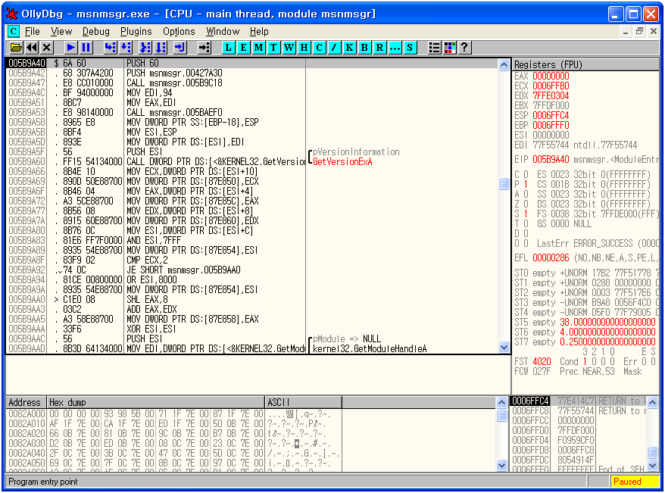
Task: Click the kernel32.GetModuleHandleA comment
Action: [370, 349]
